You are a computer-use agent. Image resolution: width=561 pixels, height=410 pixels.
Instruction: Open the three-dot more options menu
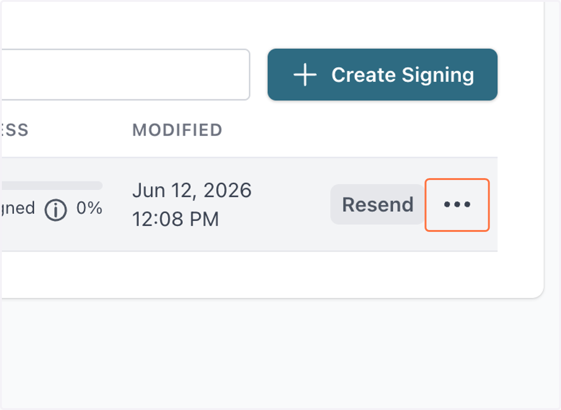(x=457, y=205)
